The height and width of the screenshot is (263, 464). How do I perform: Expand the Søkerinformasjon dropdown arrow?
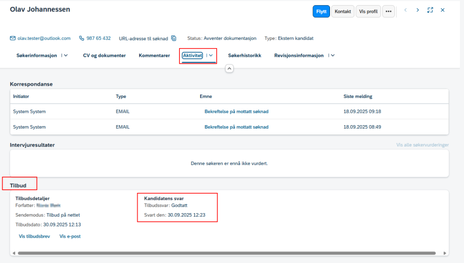coord(66,56)
